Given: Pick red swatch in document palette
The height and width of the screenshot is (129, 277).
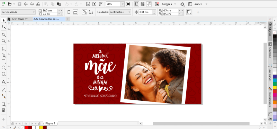Looking at the screenshot, I should click(x=26, y=127).
